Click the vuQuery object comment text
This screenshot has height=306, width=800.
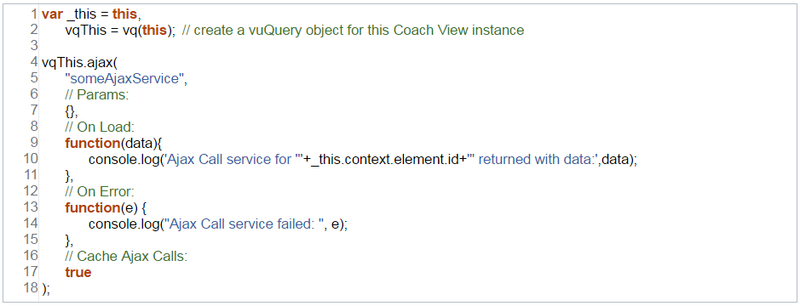353,30
